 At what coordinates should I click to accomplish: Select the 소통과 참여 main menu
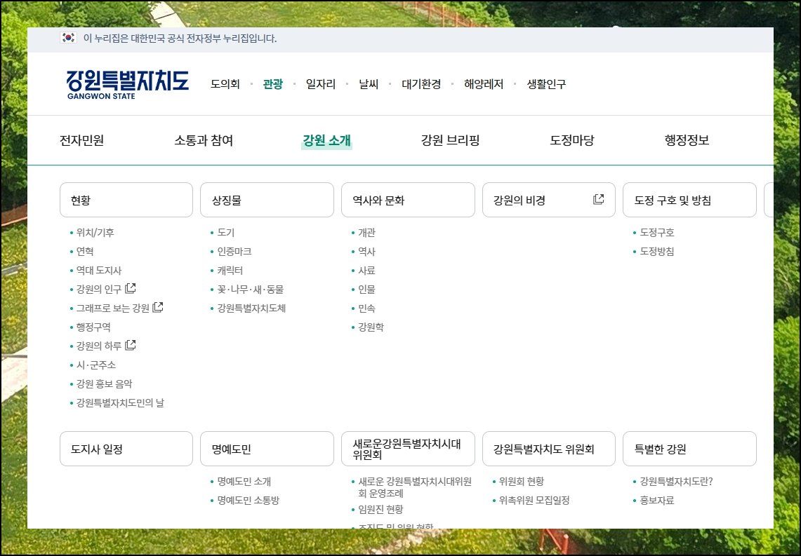[204, 140]
